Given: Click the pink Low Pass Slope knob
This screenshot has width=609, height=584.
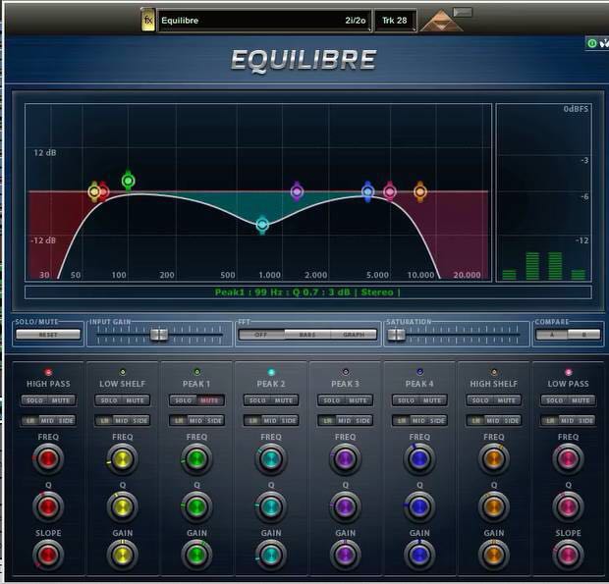Looking at the screenshot, I should (568, 555).
